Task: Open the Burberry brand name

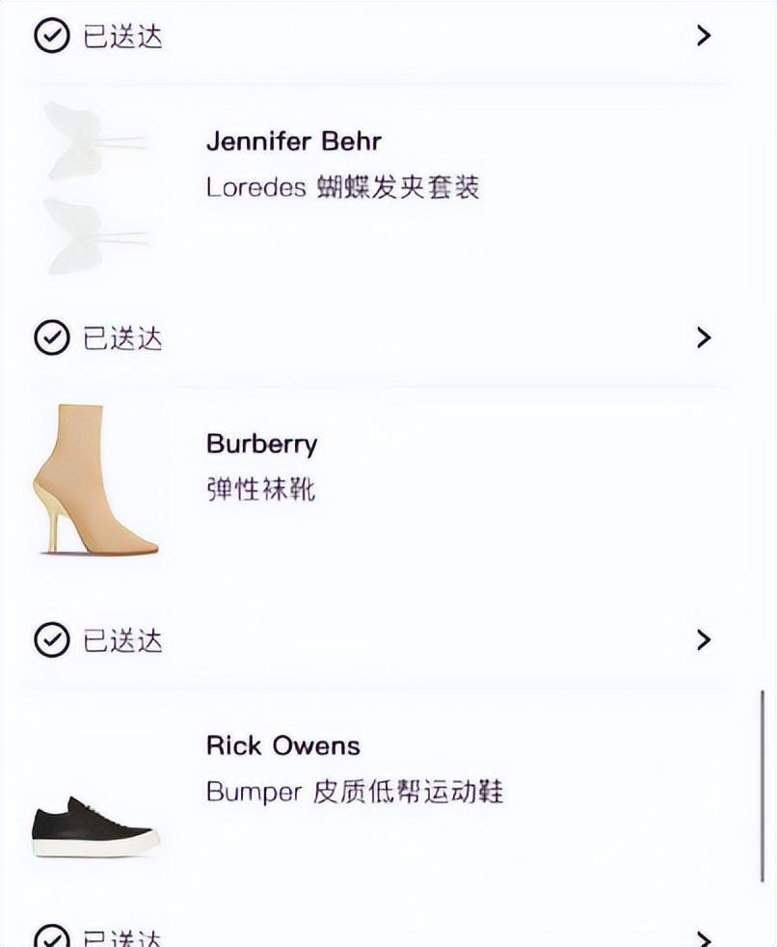Action: tap(261, 444)
